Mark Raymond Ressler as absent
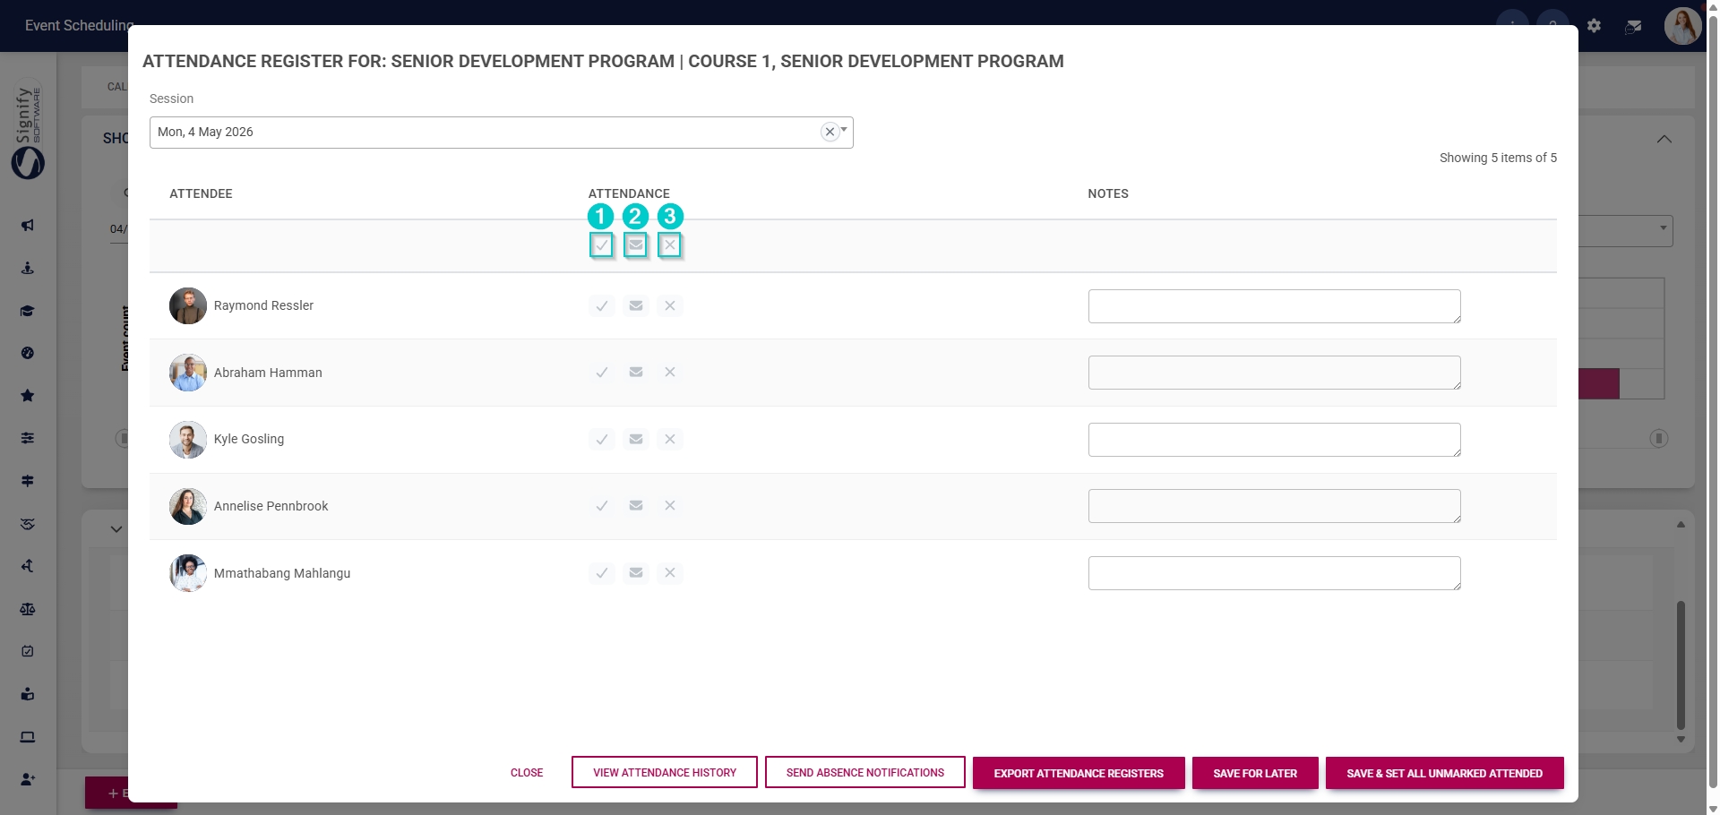Viewport: 1720px width, 815px height. [x=670, y=305]
